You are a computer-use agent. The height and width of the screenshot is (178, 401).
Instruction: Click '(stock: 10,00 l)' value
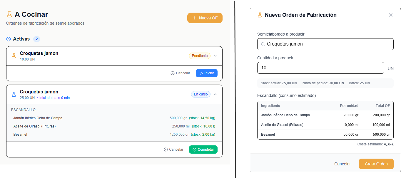pos(204,126)
